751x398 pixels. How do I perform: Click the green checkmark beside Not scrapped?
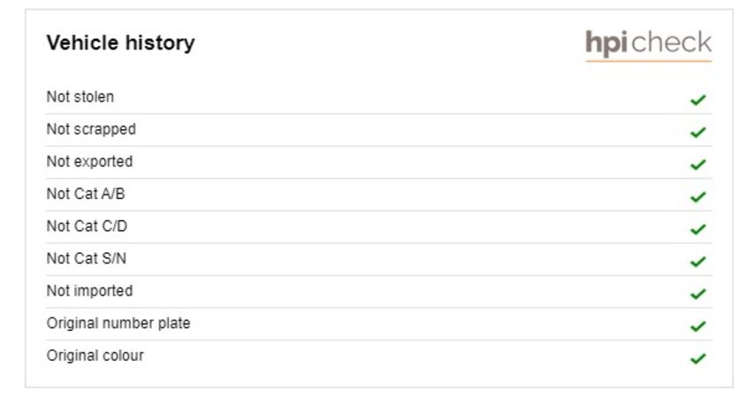point(698,132)
